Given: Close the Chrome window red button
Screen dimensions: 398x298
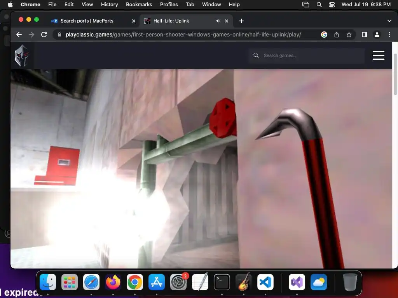Looking at the screenshot, I should [21, 19].
